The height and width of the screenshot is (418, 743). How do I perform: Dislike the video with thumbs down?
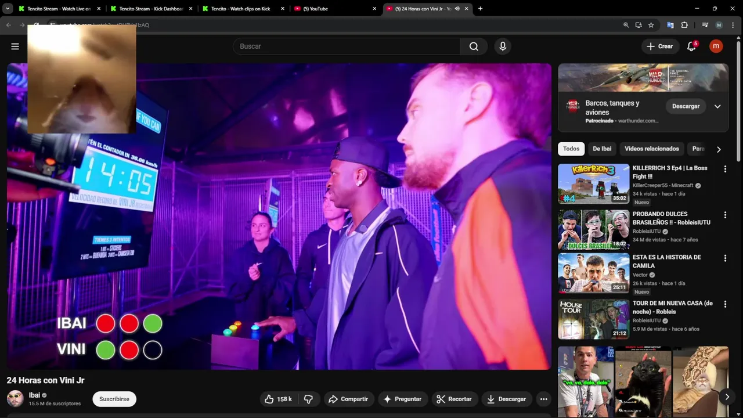(309, 399)
